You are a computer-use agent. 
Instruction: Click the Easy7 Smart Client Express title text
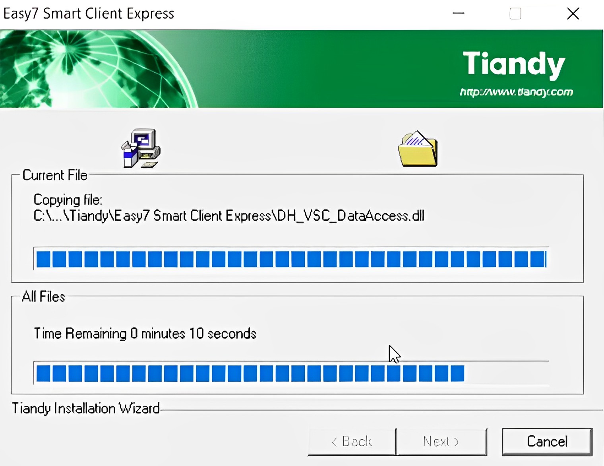point(89,14)
